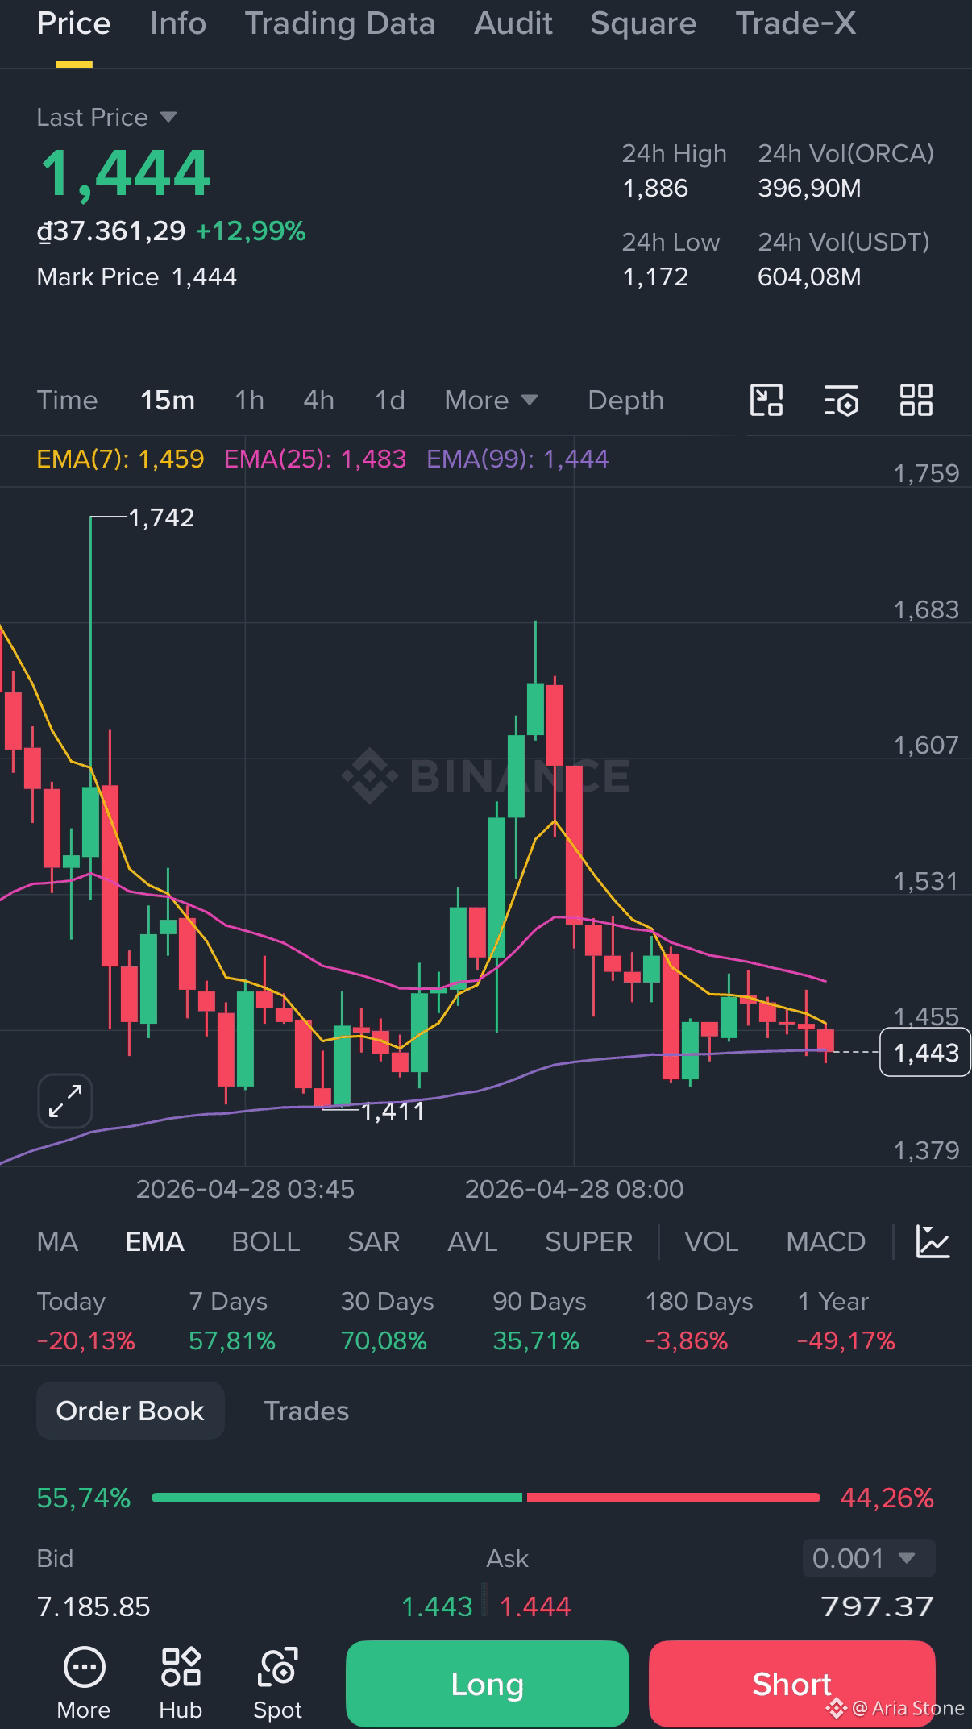
Task: Switch chart to 4h interval
Action: pyautogui.click(x=319, y=401)
